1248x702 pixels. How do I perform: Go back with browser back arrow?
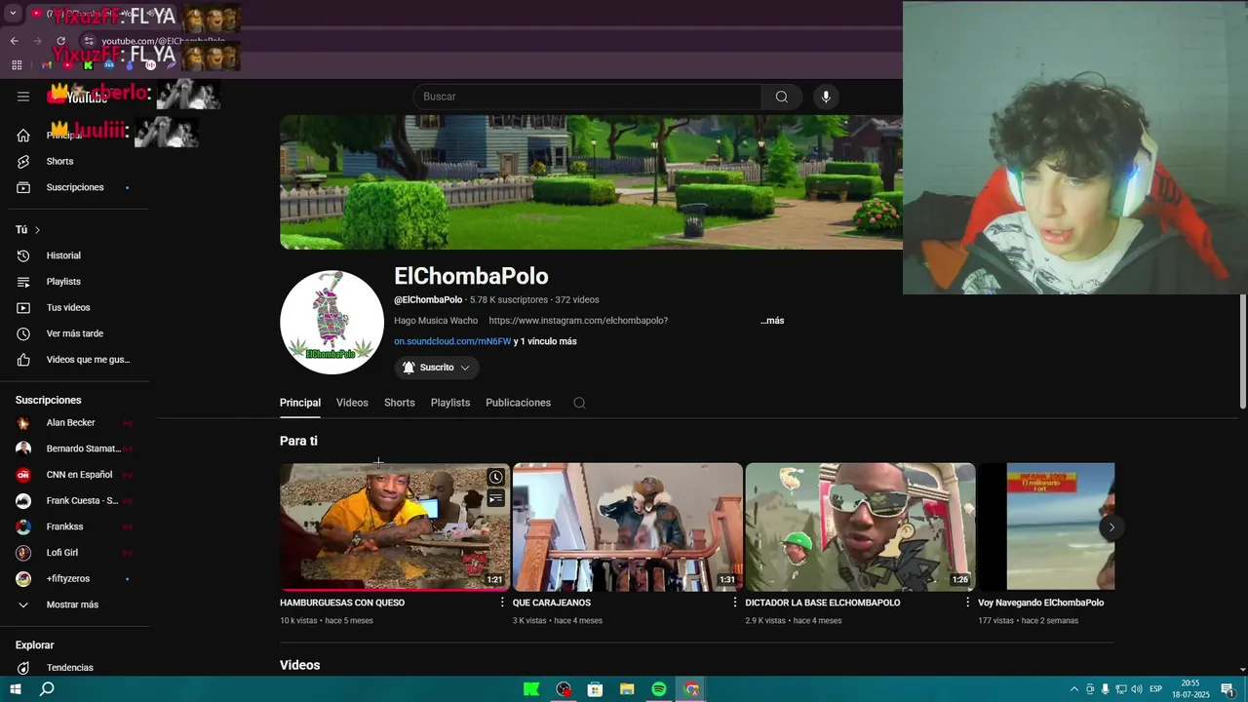(14, 41)
